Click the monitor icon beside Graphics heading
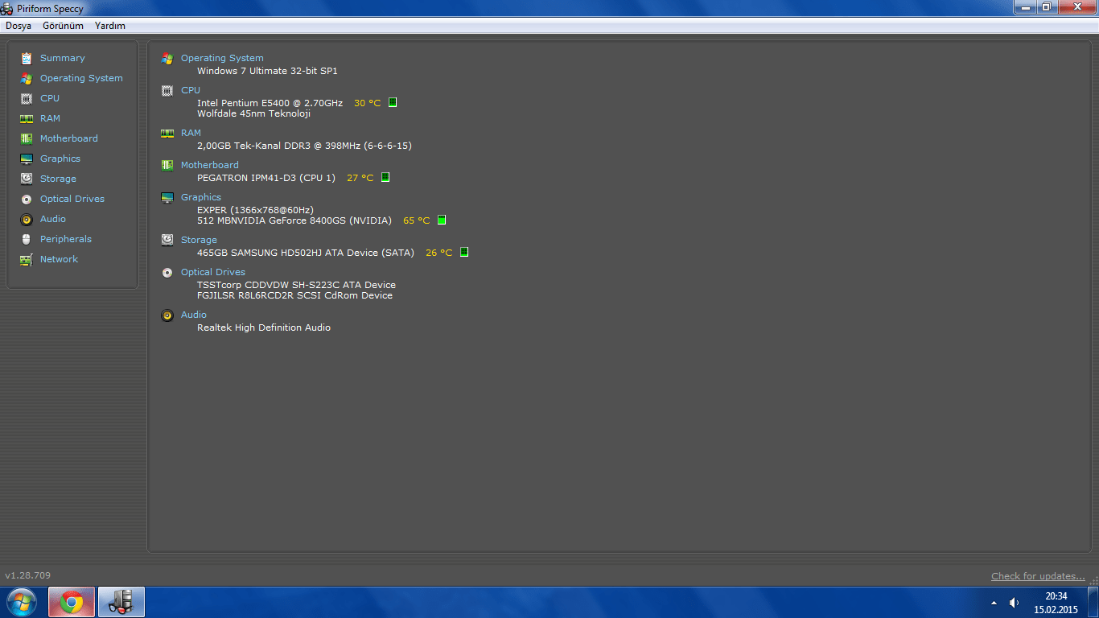Viewport: 1099px width, 618px height. click(167, 197)
